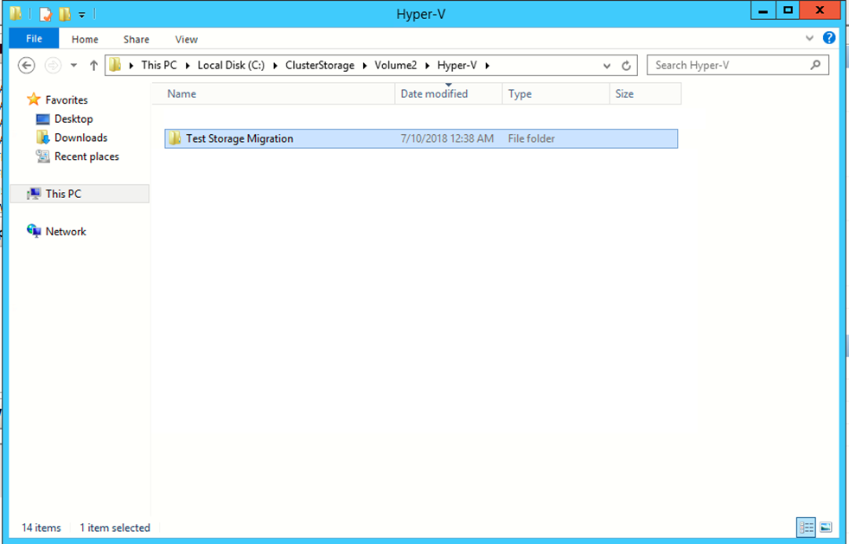Switch to the Home ribbon tab
Viewport: 849px width, 544px height.
[85, 40]
